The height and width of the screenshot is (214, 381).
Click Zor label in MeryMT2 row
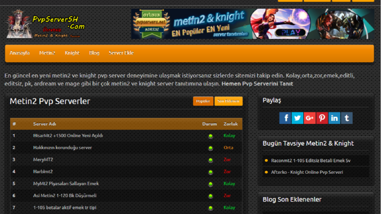coord(227,160)
